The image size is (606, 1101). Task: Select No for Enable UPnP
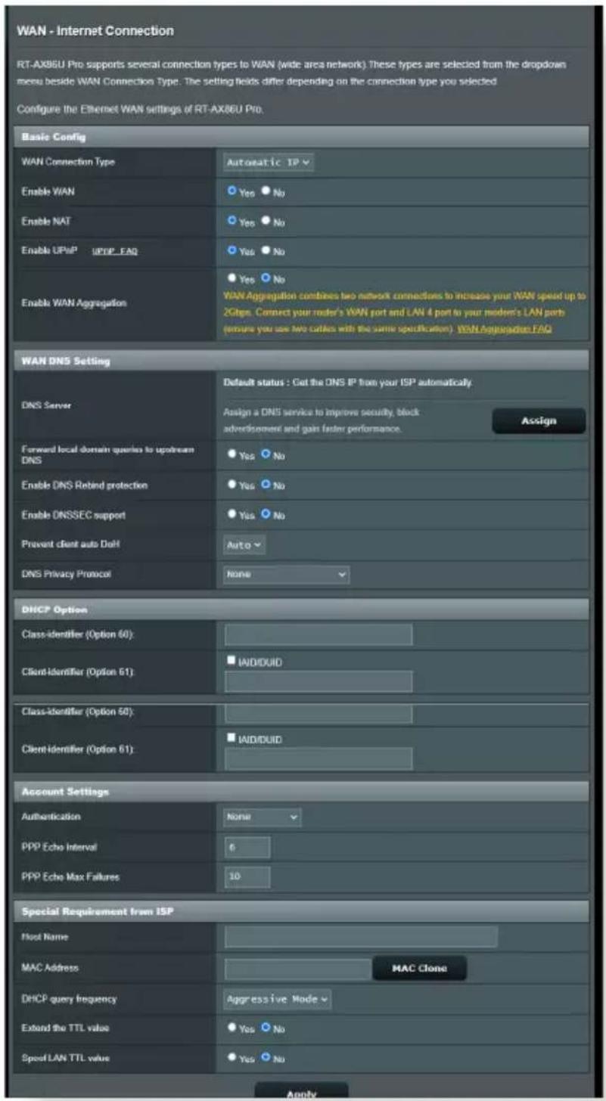tap(266, 250)
